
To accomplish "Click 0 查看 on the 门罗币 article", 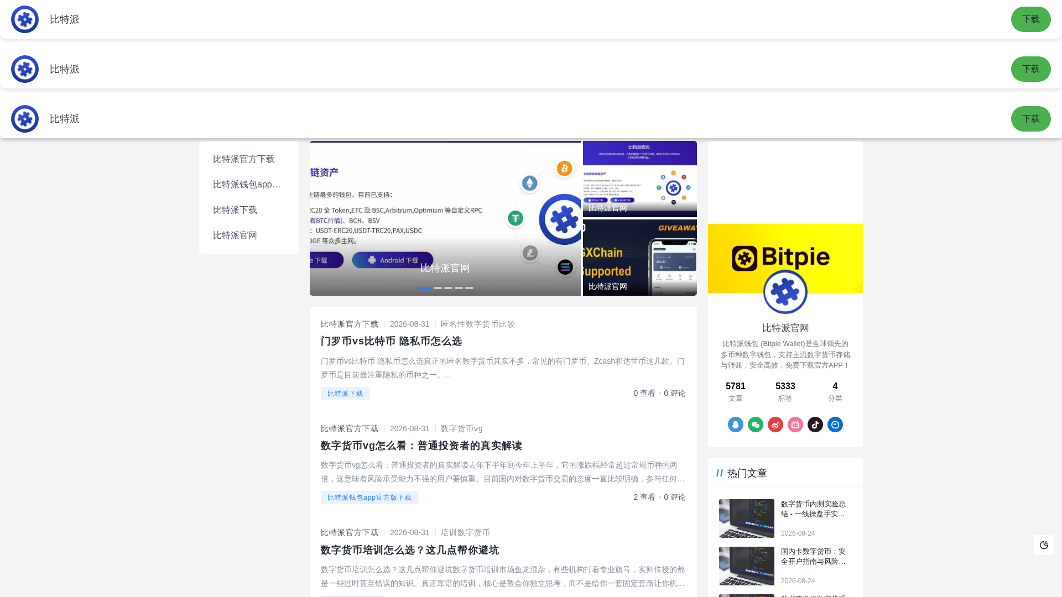I will [x=644, y=393].
